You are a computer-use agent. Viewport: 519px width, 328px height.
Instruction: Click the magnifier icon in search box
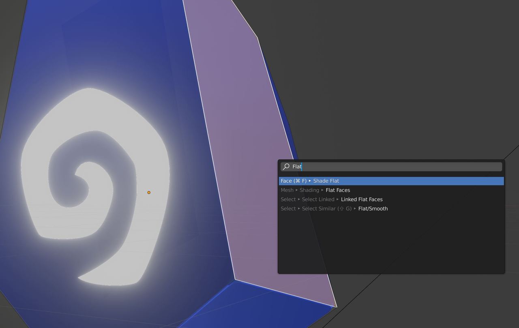click(x=286, y=167)
